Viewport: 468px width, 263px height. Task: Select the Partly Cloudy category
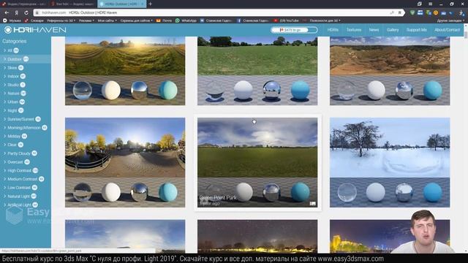point(26,153)
